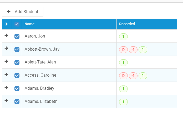Image resolution: width=183 pixels, height=128 pixels.
Task: Uncheck the checkbox for Aaron, Jon
Action: 17,36
